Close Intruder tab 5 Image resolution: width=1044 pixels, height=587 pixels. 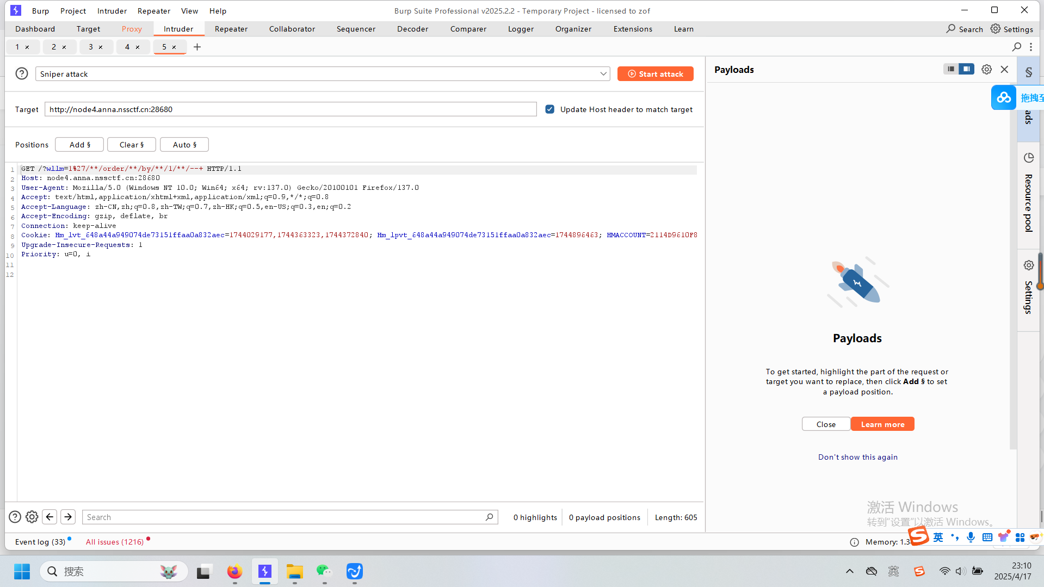pyautogui.click(x=174, y=47)
